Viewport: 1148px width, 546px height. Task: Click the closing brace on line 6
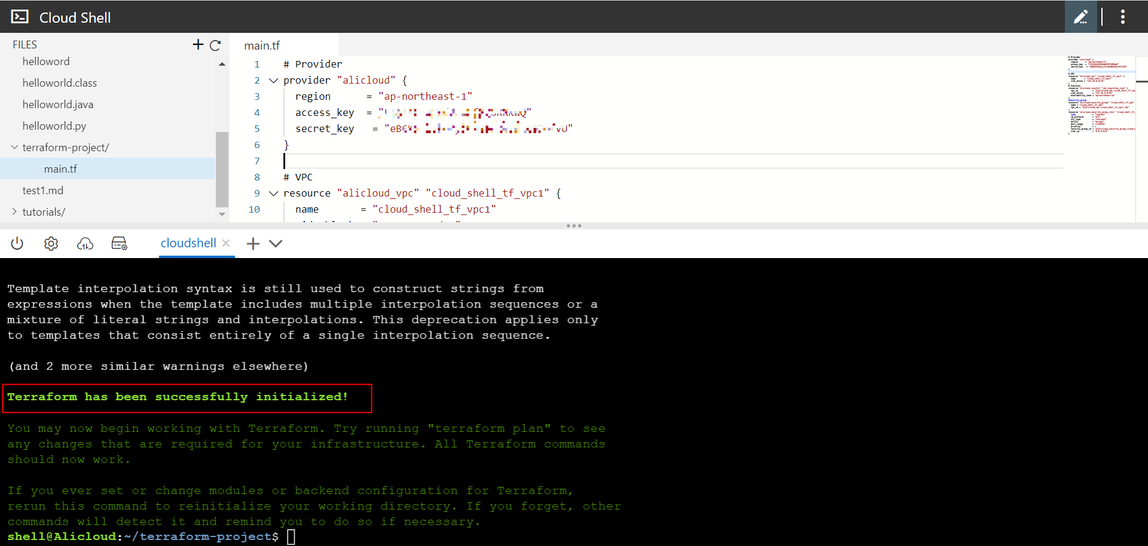(x=286, y=145)
